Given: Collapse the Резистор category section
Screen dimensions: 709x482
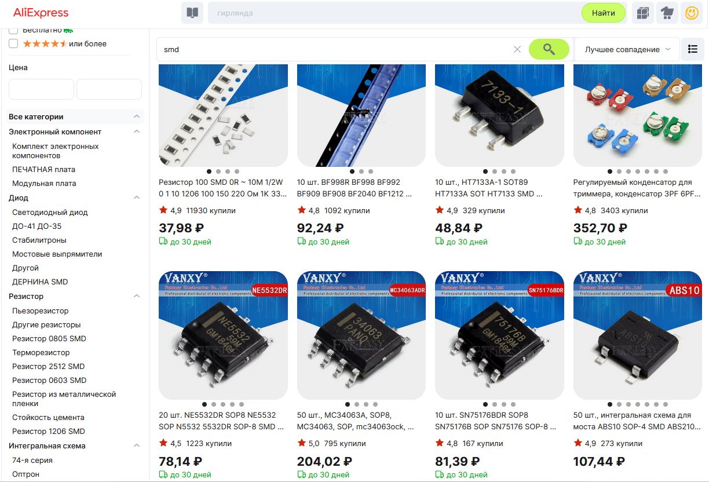Looking at the screenshot, I should (137, 296).
